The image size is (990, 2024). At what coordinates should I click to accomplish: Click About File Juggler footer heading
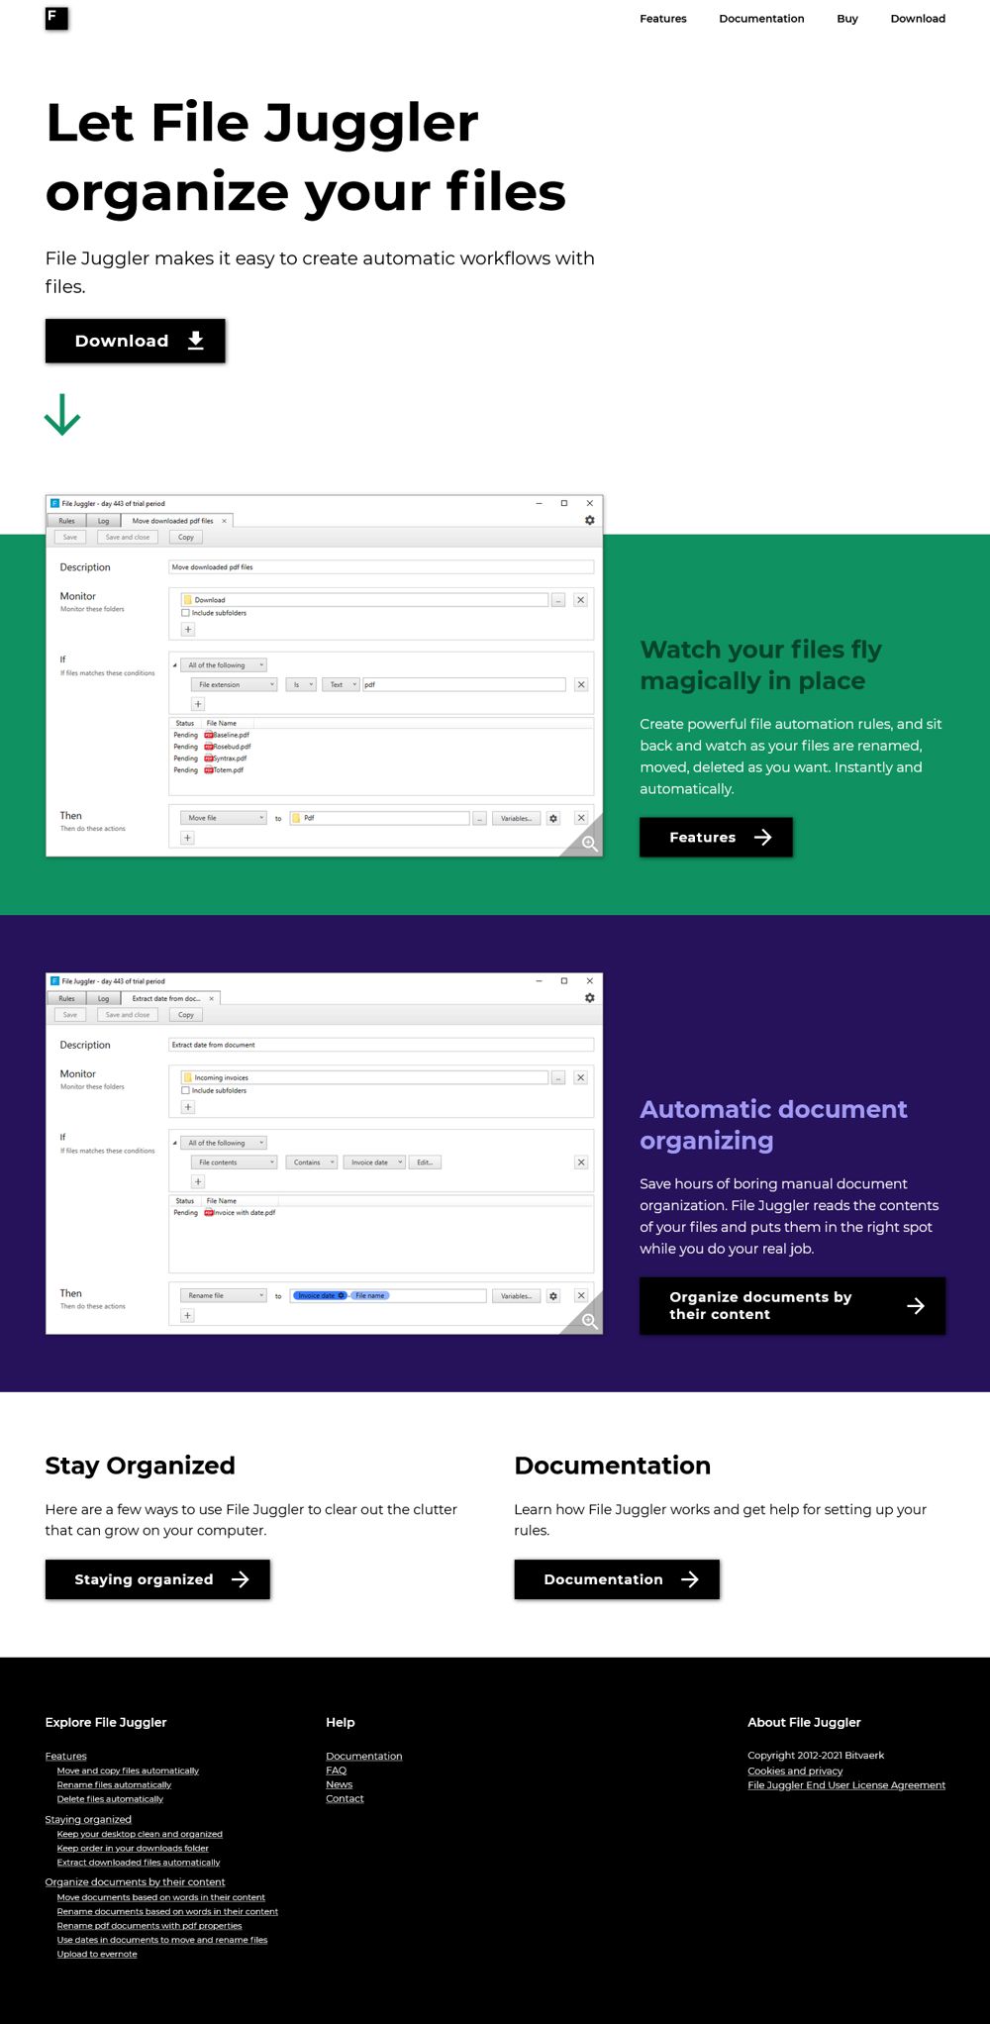804,1722
